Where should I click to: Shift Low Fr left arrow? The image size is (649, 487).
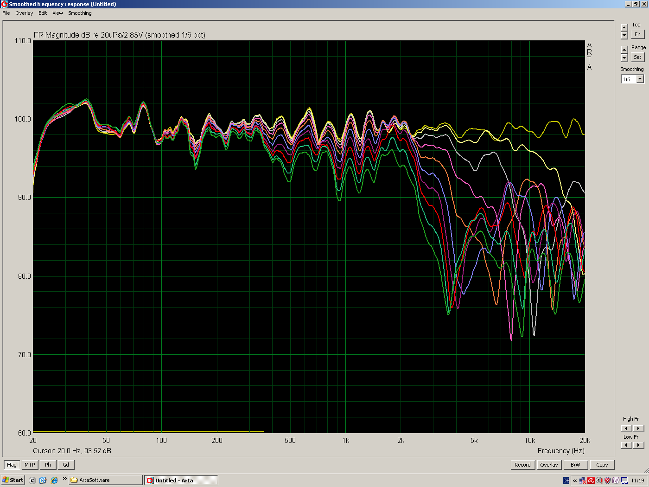(626, 445)
